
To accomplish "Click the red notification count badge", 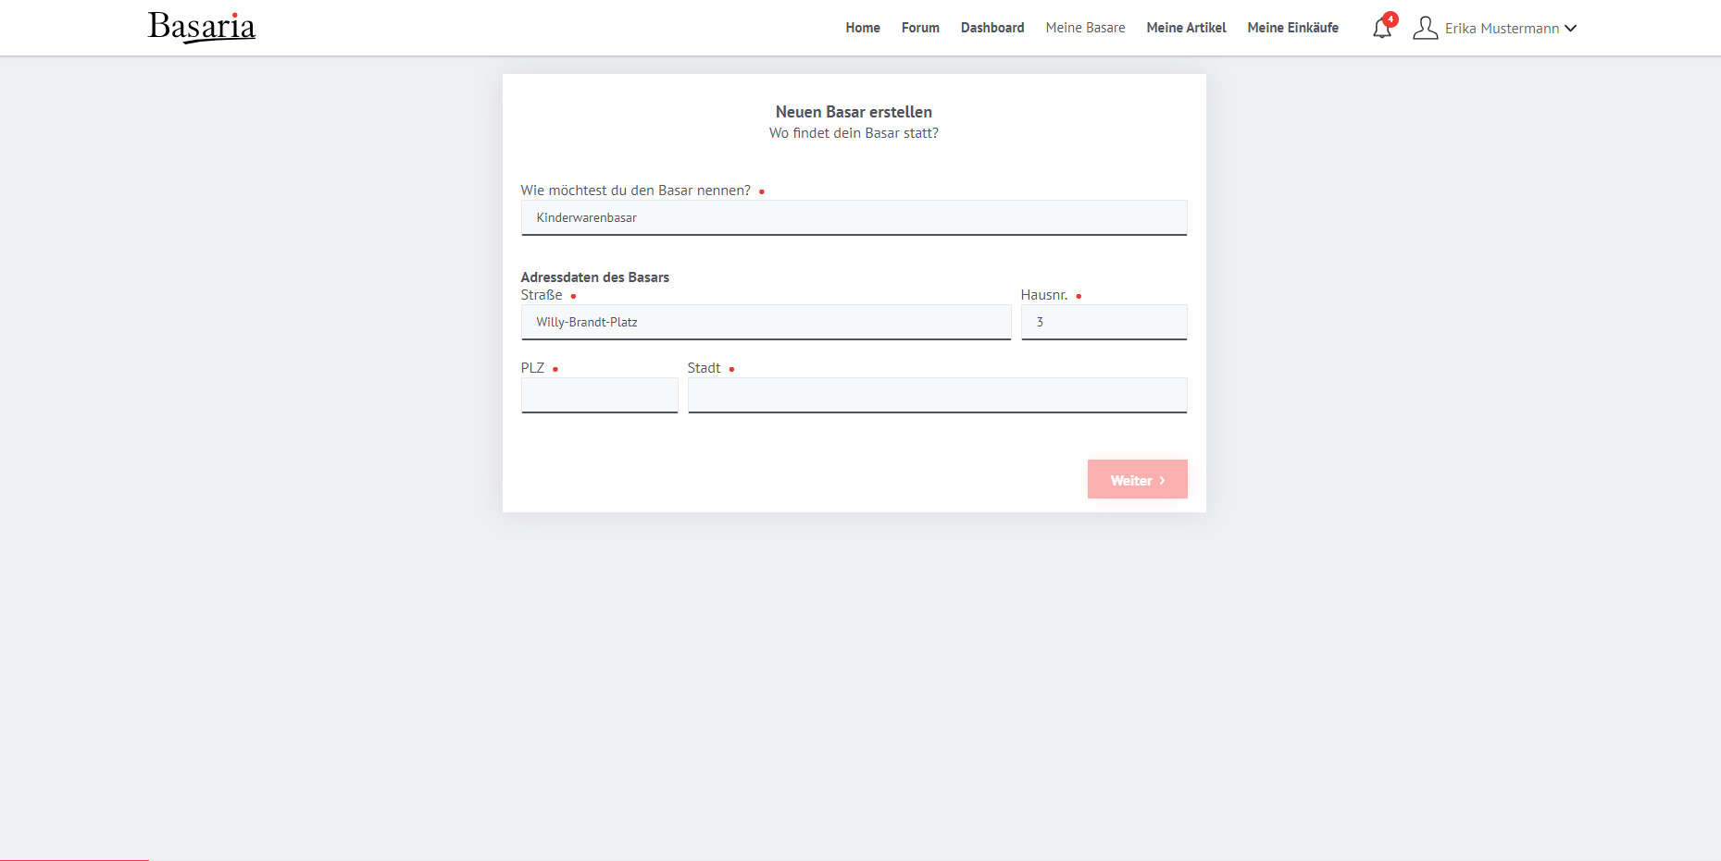I will [1391, 18].
